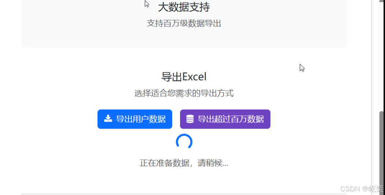Export data with the 导出用户数据 button
Screen dimensions: 385x195
[135, 119]
